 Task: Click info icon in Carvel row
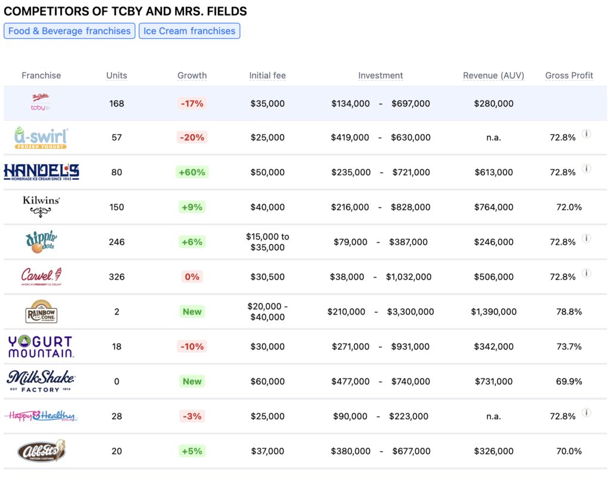tap(586, 273)
